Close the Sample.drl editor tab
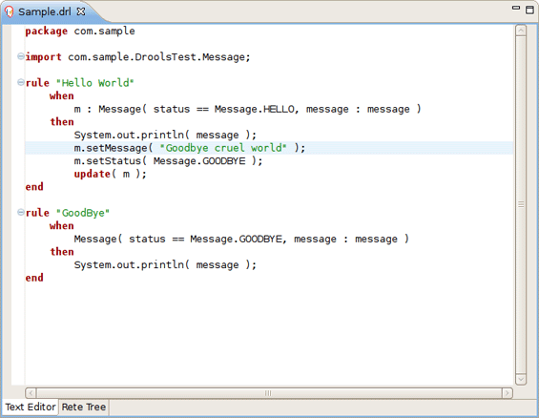Screen dimensions: 539x418 click(x=81, y=11)
